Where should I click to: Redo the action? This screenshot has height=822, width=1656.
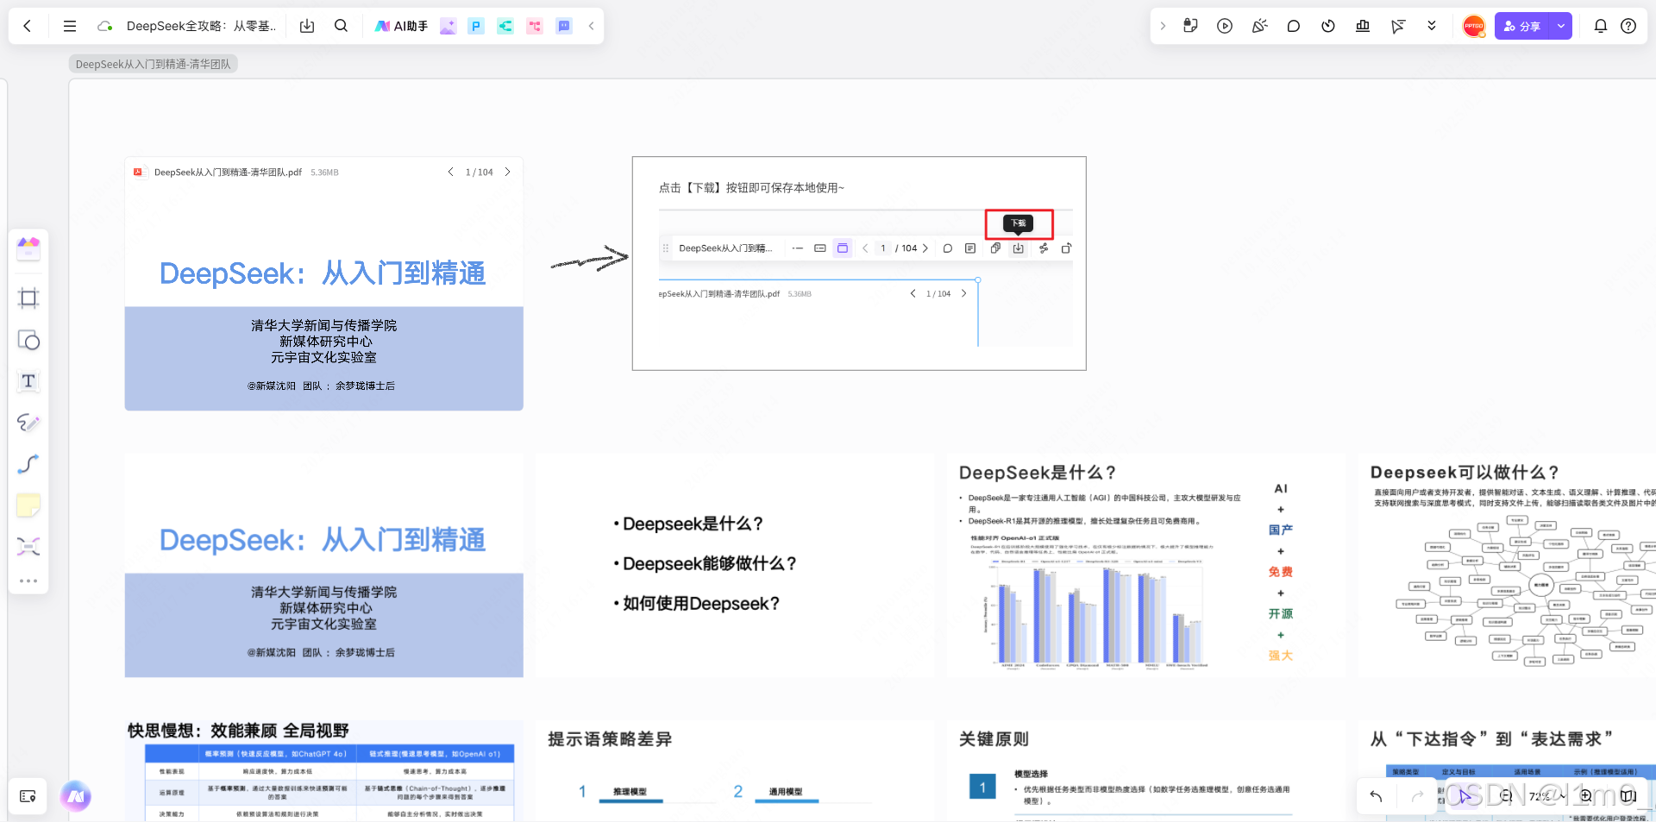pos(1417,796)
